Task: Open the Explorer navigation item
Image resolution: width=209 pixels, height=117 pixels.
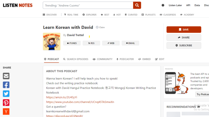Action: (89, 15)
